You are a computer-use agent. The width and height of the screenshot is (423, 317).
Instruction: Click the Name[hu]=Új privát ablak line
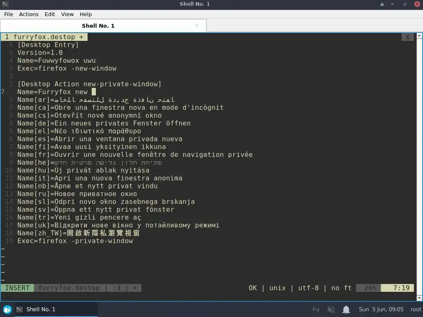(83, 170)
